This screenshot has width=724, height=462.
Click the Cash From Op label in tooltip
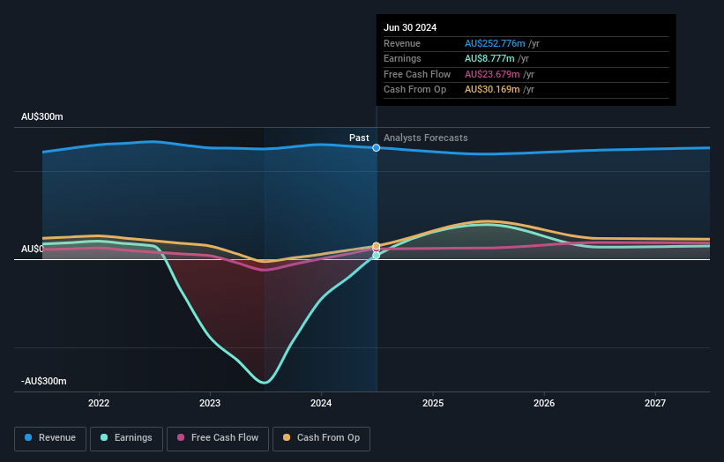tap(414, 90)
